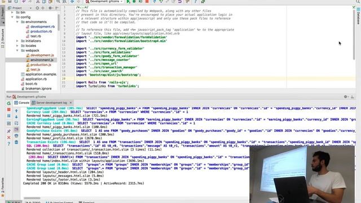Open test.rb file

pyautogui.click(x=36, y=36)
